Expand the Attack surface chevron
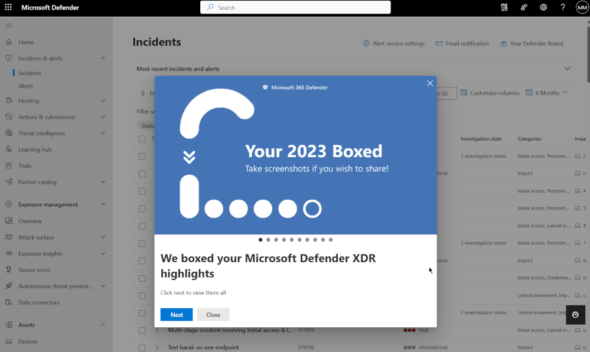The width and height of the screenshot is (590, 352). tap(103, 237)
